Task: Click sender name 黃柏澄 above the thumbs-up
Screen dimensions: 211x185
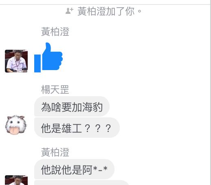Action: [x=55, y=31]
